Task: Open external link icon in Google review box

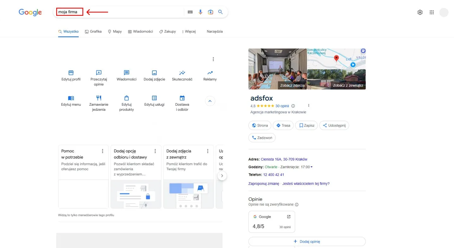Action: coord(288,217)
